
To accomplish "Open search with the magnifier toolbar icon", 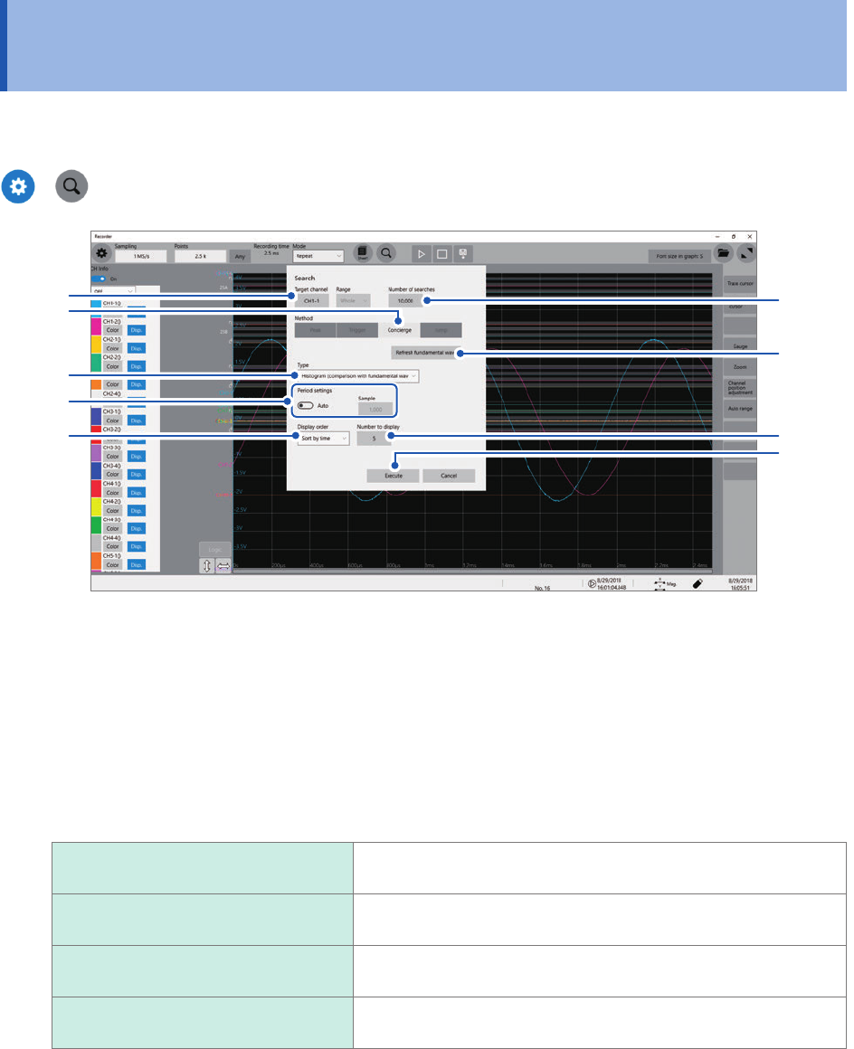I will click(386, 253).
